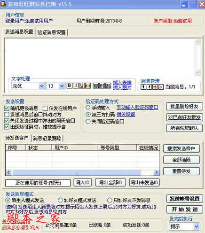
Task: Switch to 待发送客户 tab
Action: click(17, 138)
